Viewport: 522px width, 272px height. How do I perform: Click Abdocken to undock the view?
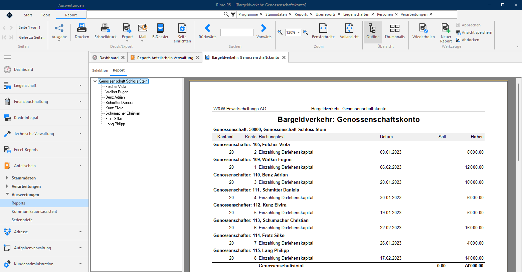point(468,40)
